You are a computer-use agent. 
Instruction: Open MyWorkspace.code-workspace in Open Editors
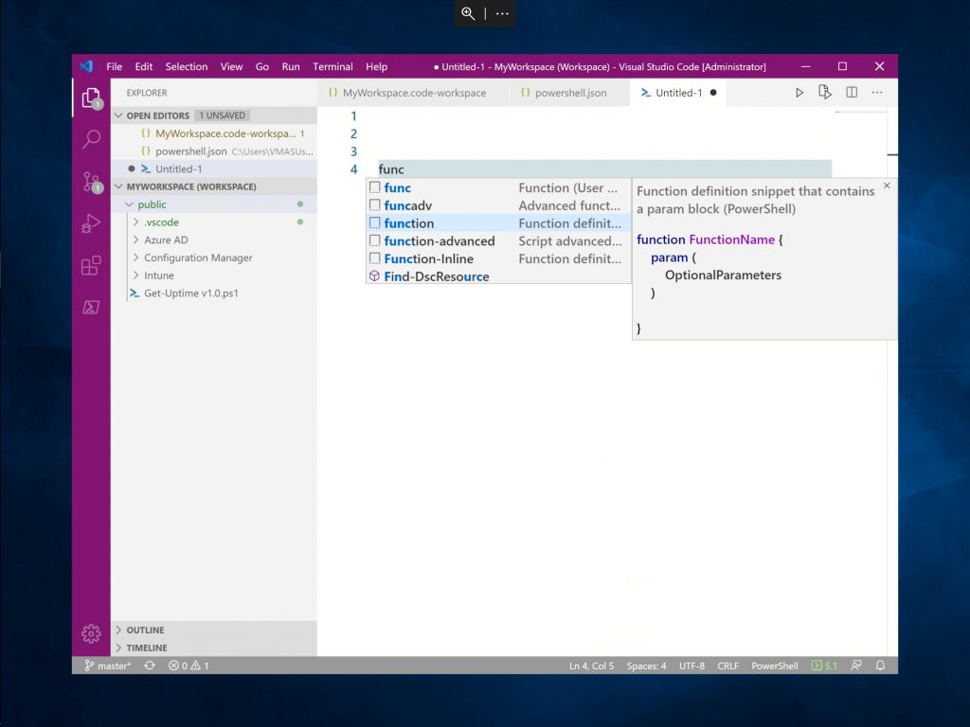point(214,133)
